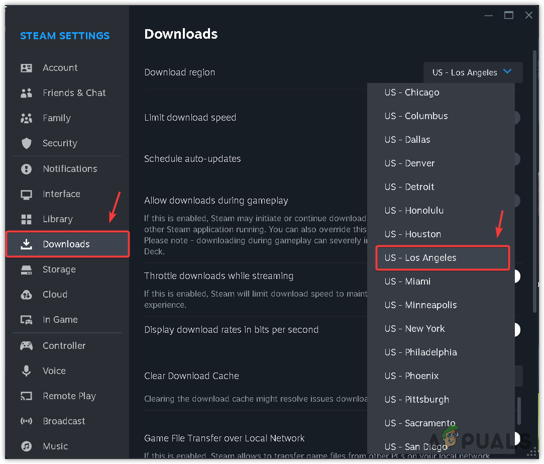Click the Account sidebar icon

click(x=26, y=68)
